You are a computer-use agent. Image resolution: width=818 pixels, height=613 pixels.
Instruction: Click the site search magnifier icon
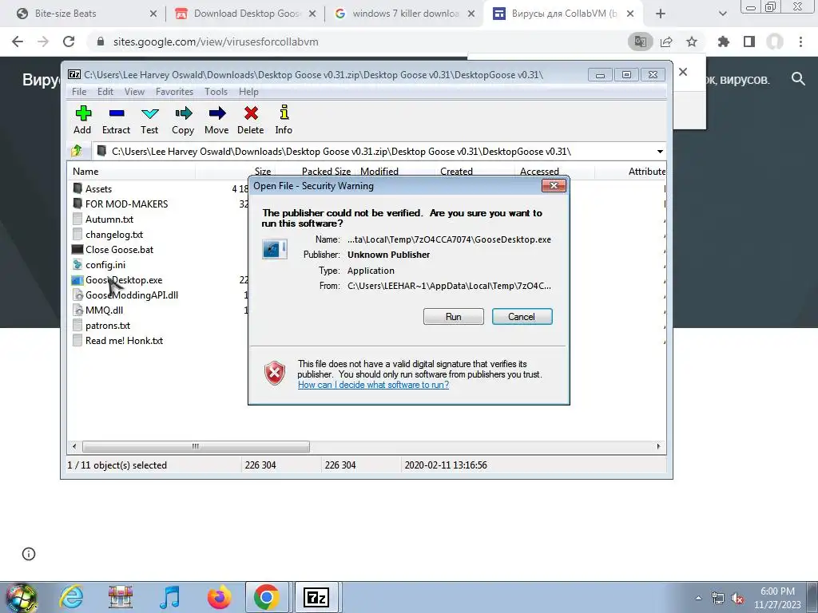pyautogui.click(x=798, y=79)
